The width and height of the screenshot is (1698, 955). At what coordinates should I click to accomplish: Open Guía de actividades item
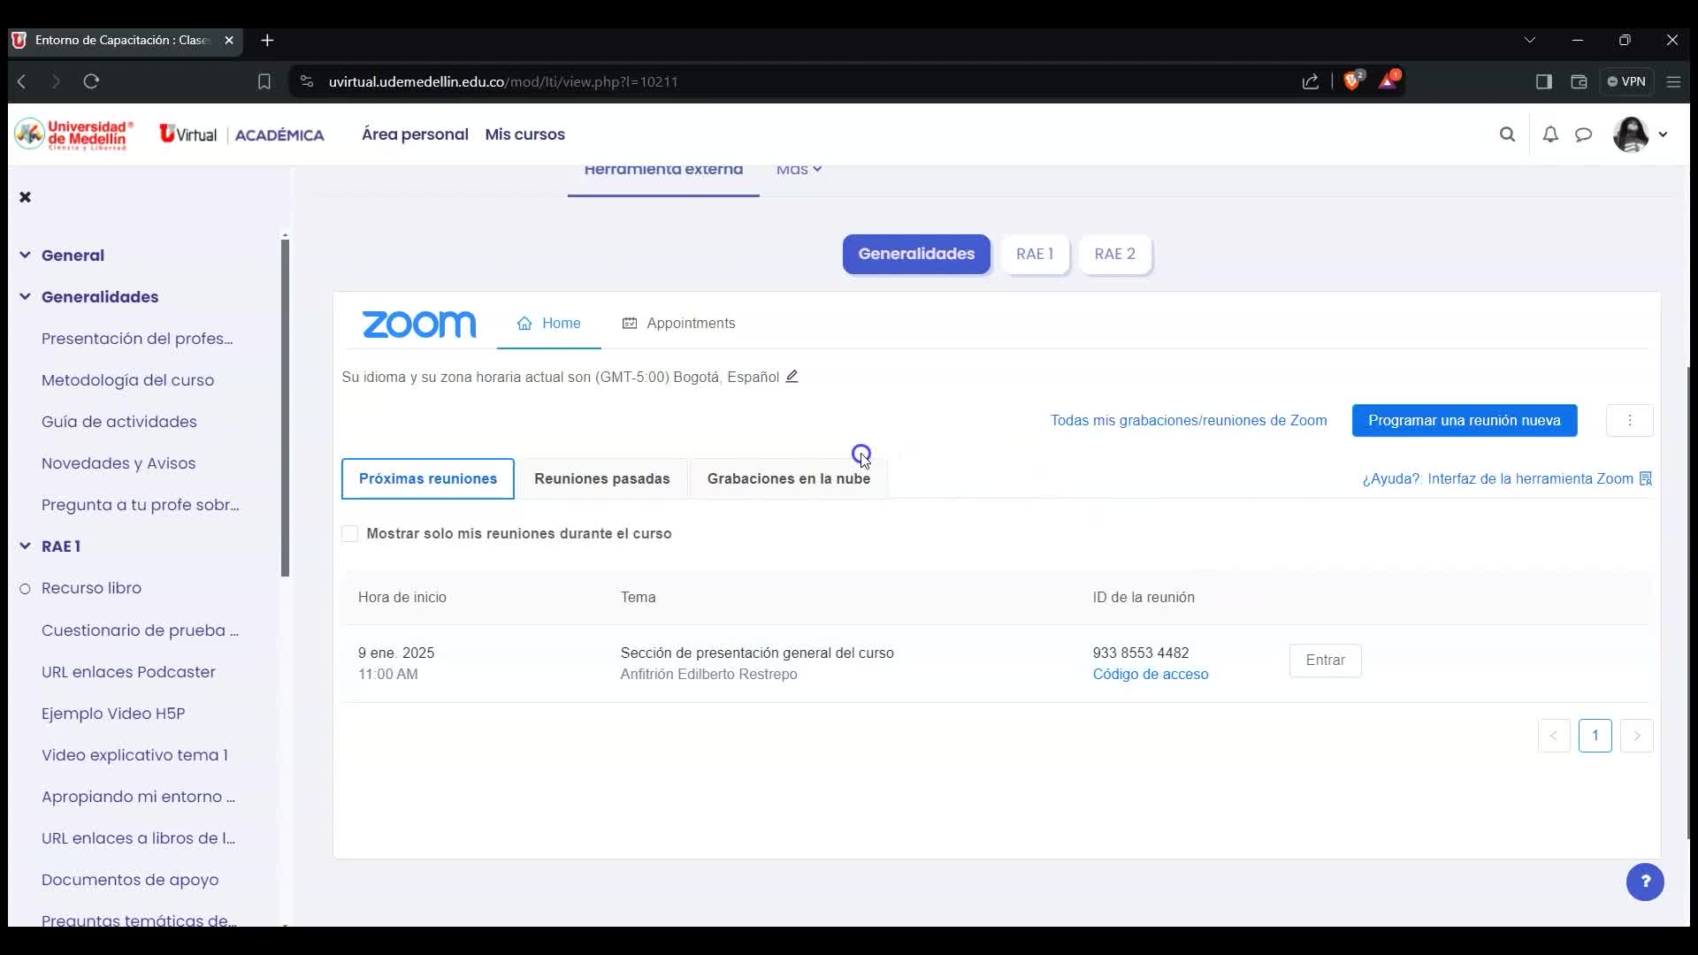119,422
